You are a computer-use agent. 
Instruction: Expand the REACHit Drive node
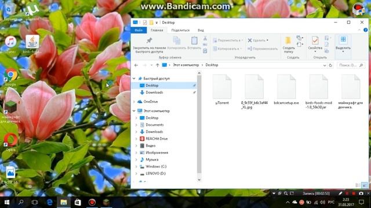(x=137, y=139)
